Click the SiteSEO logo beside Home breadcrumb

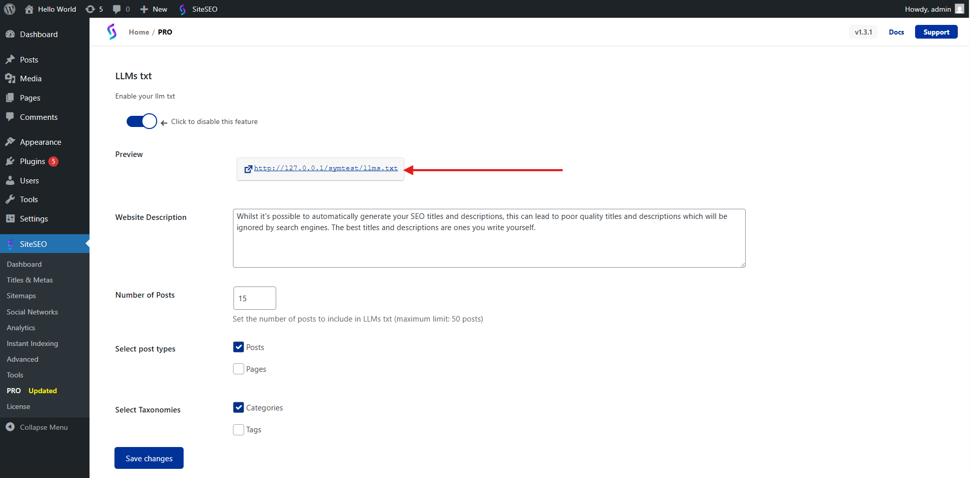(112, 32)
